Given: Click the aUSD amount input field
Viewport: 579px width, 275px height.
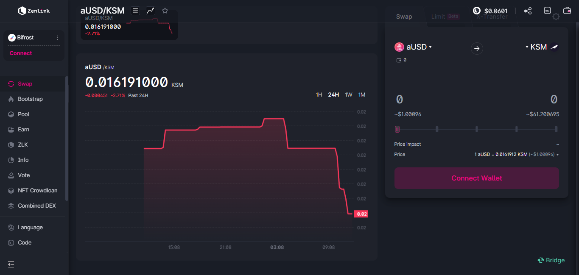Looking at the screenshot, I should (434, 100).
